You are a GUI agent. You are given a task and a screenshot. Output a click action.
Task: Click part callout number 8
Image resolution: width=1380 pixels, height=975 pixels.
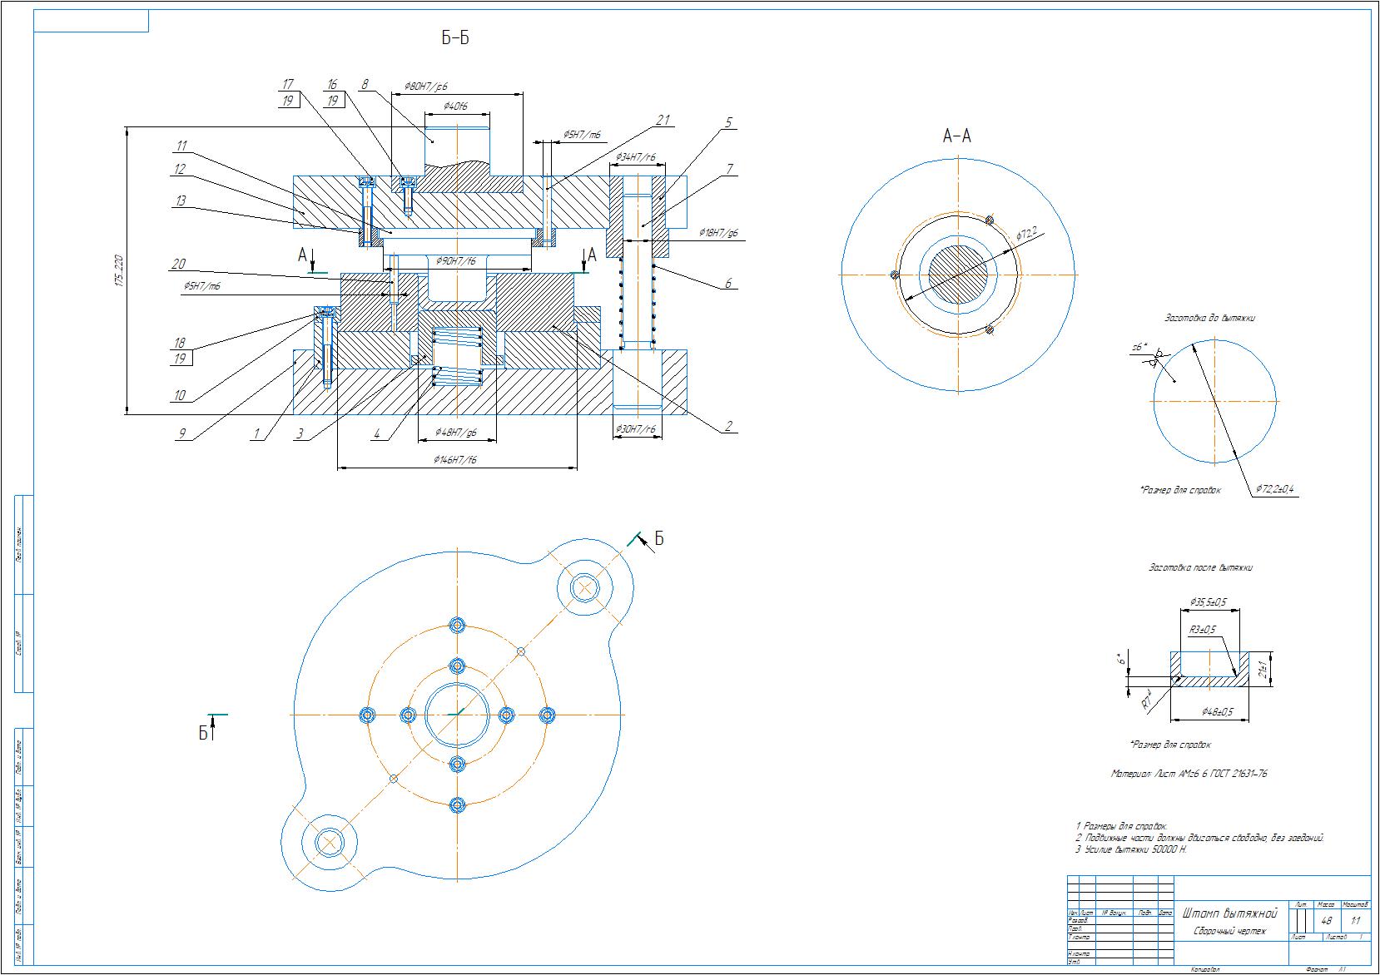365,84
